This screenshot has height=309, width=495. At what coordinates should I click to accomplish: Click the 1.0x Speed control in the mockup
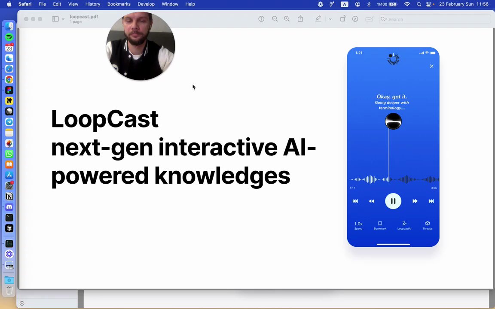pyautogui.click(x=358, y=225)
